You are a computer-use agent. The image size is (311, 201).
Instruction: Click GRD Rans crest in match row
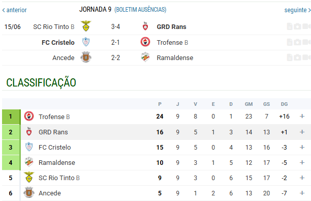pyautogui.click(x=145, y=26)
